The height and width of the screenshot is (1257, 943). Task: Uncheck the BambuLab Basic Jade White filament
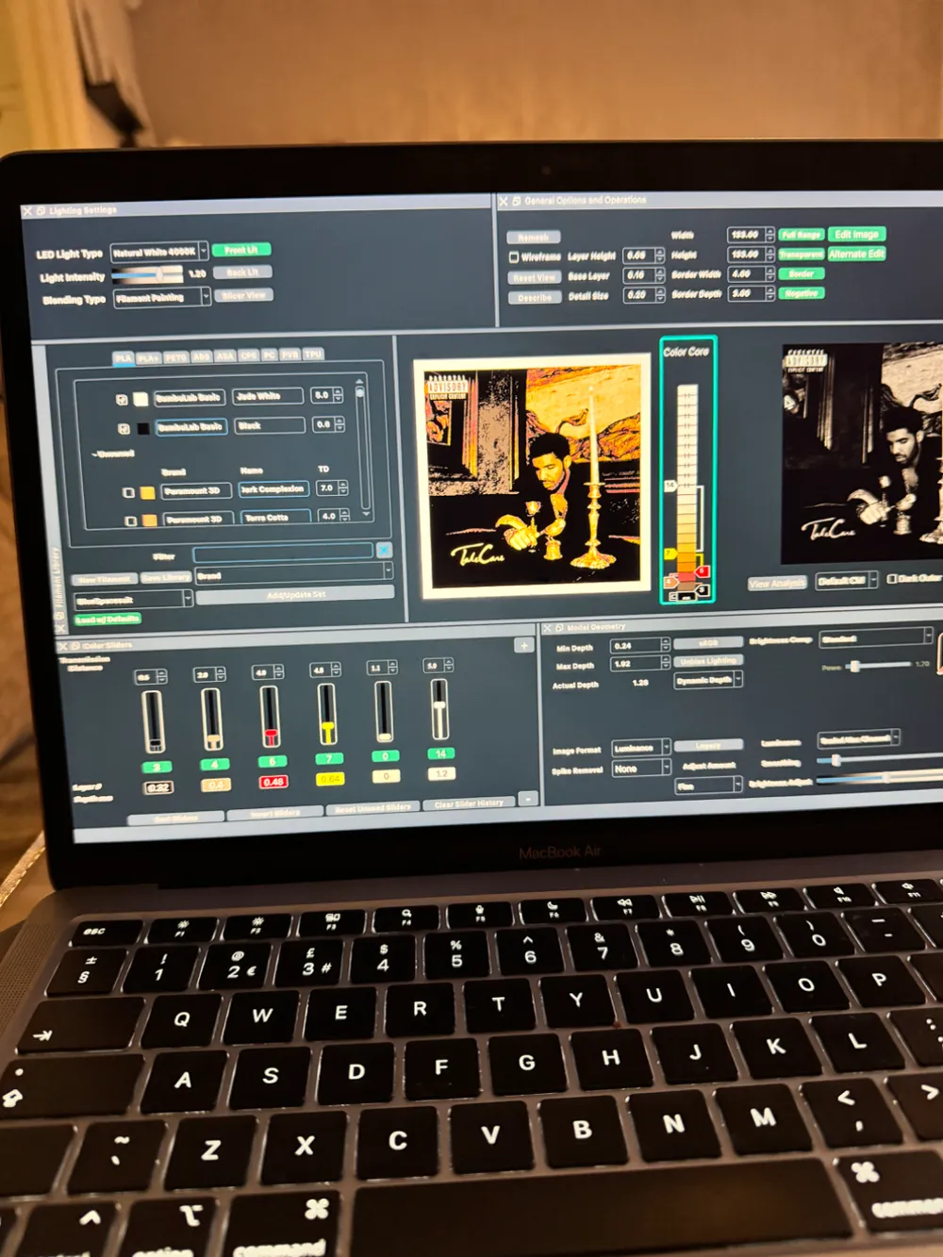point(123,400)
